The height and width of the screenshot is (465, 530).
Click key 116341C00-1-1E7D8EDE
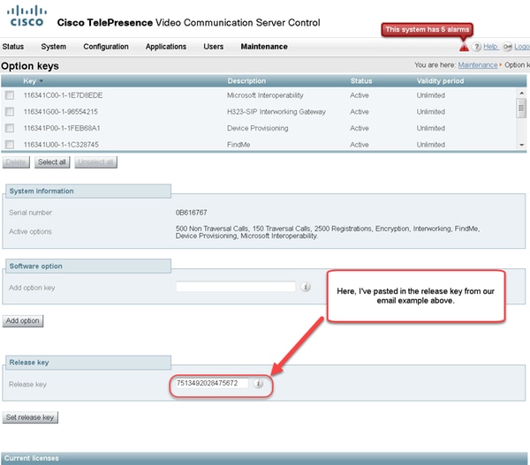point(63,95)
